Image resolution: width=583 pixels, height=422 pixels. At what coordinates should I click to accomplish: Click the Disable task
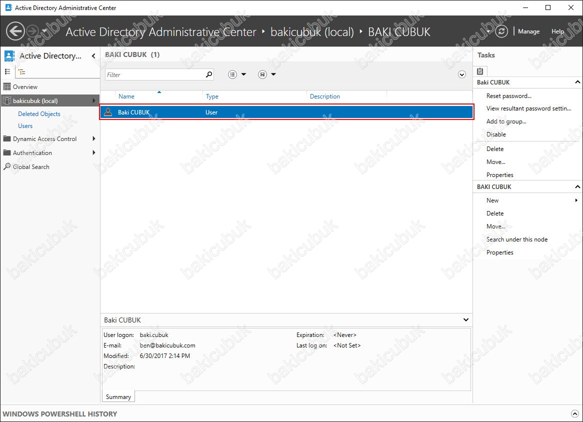496,134
